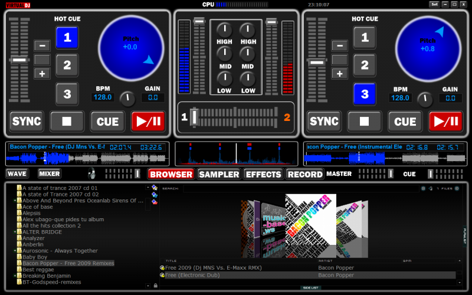Image resolution: width=472 pixels, height=295 pixels.
Task: Toggle hot cue 3 on the left deck
Action: [x=67, y=94]
